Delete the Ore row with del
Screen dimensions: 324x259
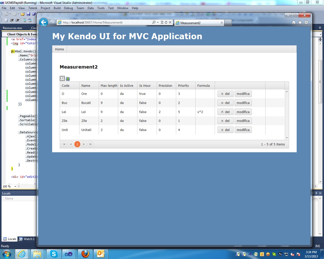pos(225,94)
